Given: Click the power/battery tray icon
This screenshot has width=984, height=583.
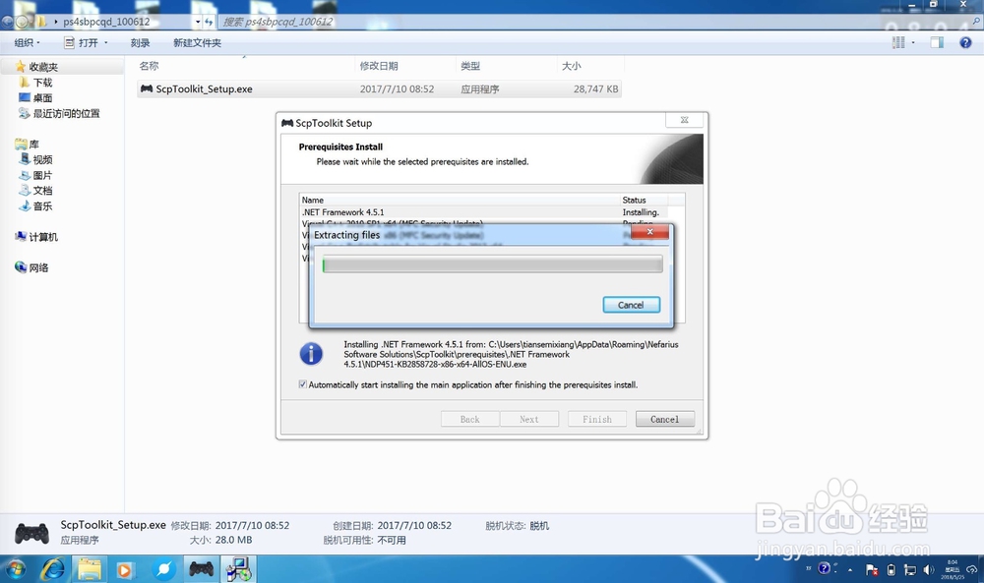Looking at the screenshot, I should 891,570.
